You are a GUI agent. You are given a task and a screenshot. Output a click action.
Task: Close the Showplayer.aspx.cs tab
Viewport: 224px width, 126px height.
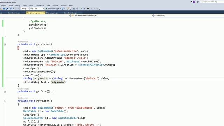coord(44,13)
